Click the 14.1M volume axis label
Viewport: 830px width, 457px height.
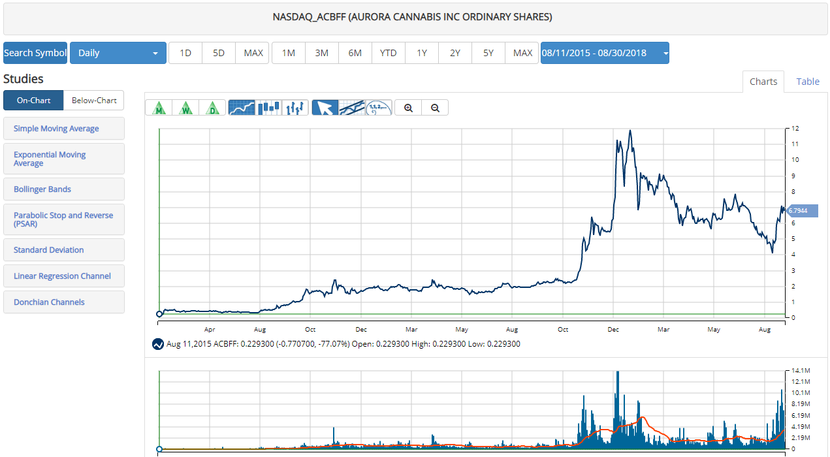801,370
